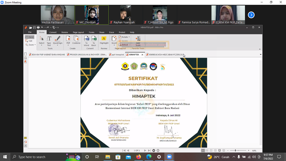Collapse the ribbon with the up chevron
Screen dimensions: 286x161
click(x=260, y=49)
